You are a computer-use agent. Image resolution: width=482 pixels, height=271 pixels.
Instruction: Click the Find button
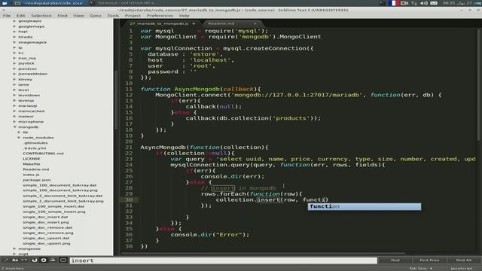tap(395, 260)
